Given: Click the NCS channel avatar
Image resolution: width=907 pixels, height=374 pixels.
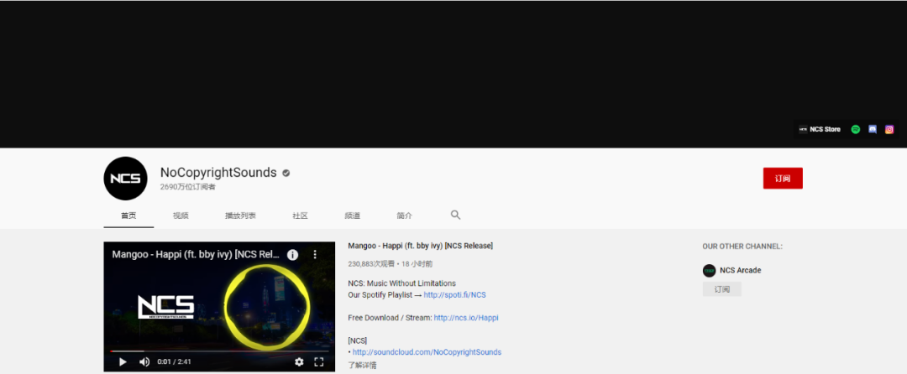Looking at the screenshot, I should (125, 179).
